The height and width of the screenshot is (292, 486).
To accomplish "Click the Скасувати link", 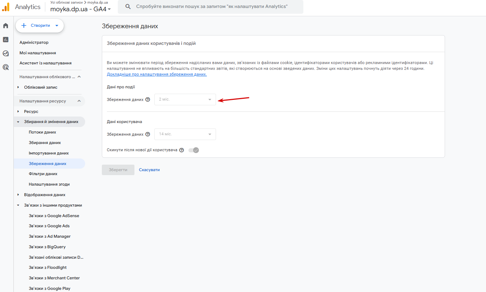I will click(x=149, y=170).
